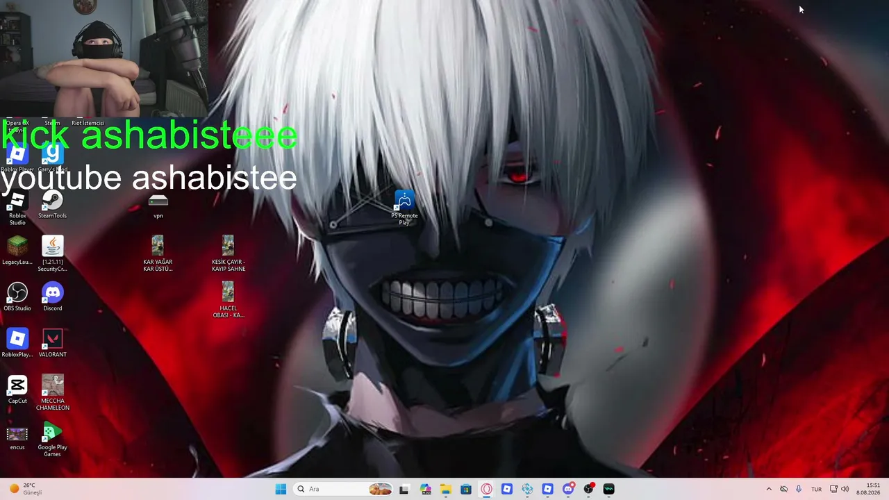Open Task View from the taskbar

coord(404,489)
